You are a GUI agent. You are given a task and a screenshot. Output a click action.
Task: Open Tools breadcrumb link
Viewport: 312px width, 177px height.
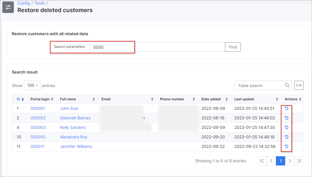point(40,3)
